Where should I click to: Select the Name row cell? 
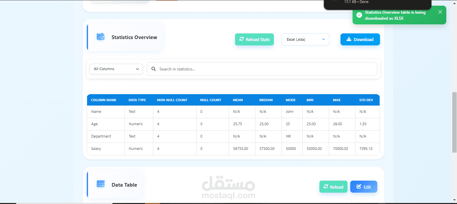(106, 112)
